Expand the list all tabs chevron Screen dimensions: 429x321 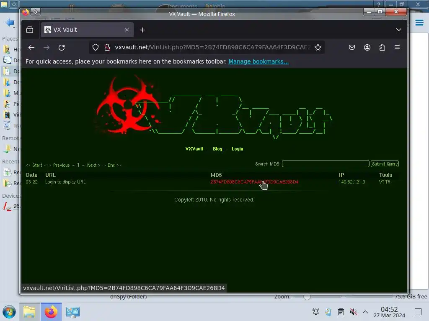pyautogui.click(x=399, y=30)
